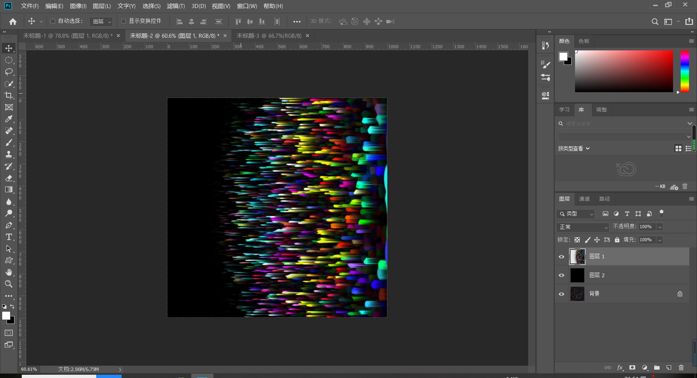Select the Crop tool
The width and height of the screenshot is (697, 378).
click(9, 95)
